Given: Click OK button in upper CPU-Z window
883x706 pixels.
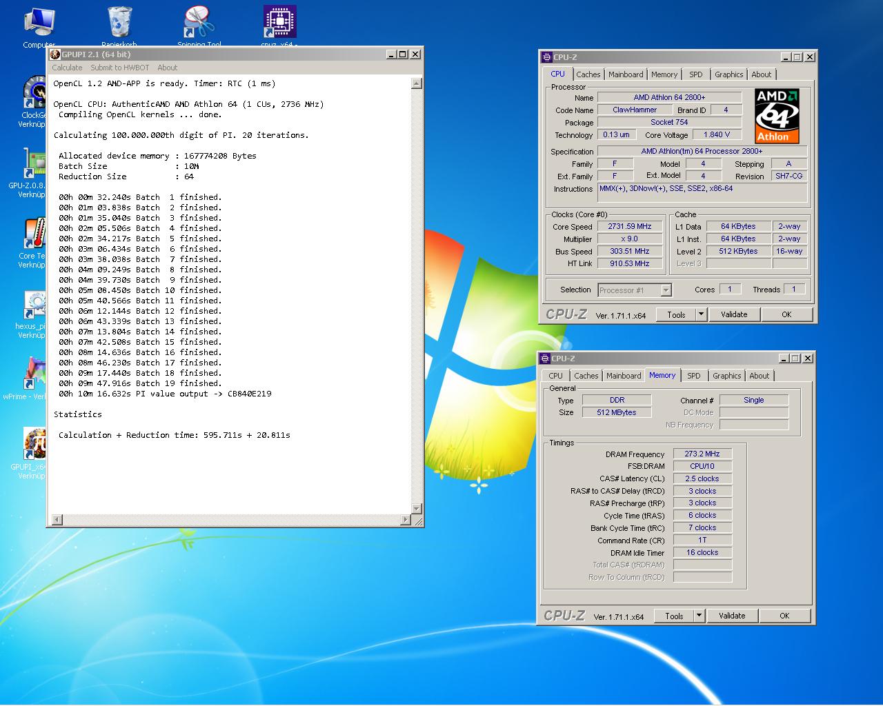Looking at the screenshot, I should click(786, 314).
